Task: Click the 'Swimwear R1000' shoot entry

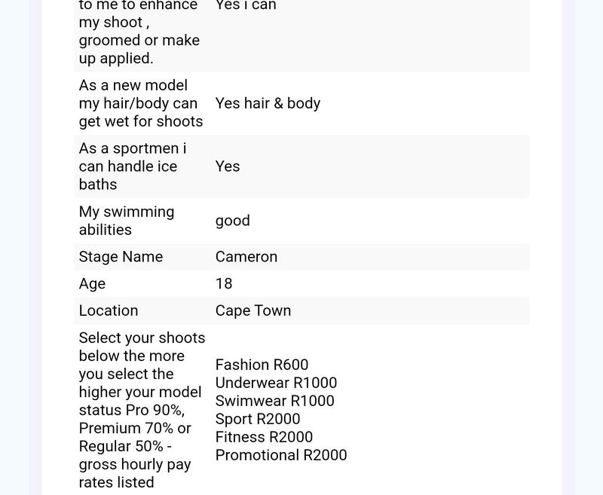Action: 274,402
